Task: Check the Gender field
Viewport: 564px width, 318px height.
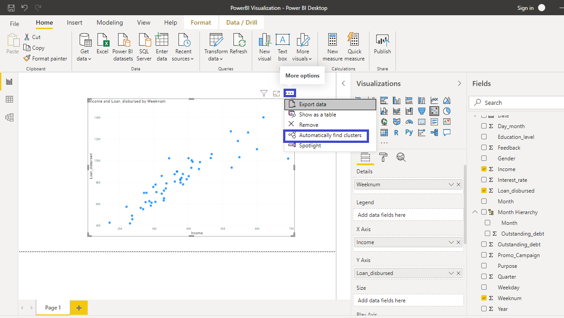Action: pos(484,159)
